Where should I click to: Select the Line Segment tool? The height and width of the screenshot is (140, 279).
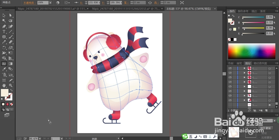click(x=11, y=32)
